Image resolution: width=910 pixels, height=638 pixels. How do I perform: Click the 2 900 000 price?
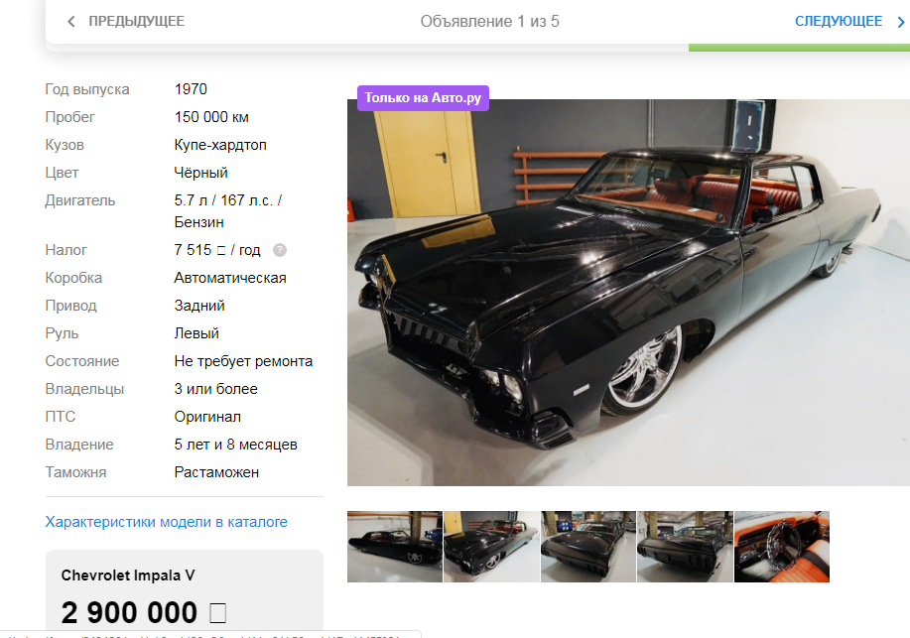tap(143, 612)
